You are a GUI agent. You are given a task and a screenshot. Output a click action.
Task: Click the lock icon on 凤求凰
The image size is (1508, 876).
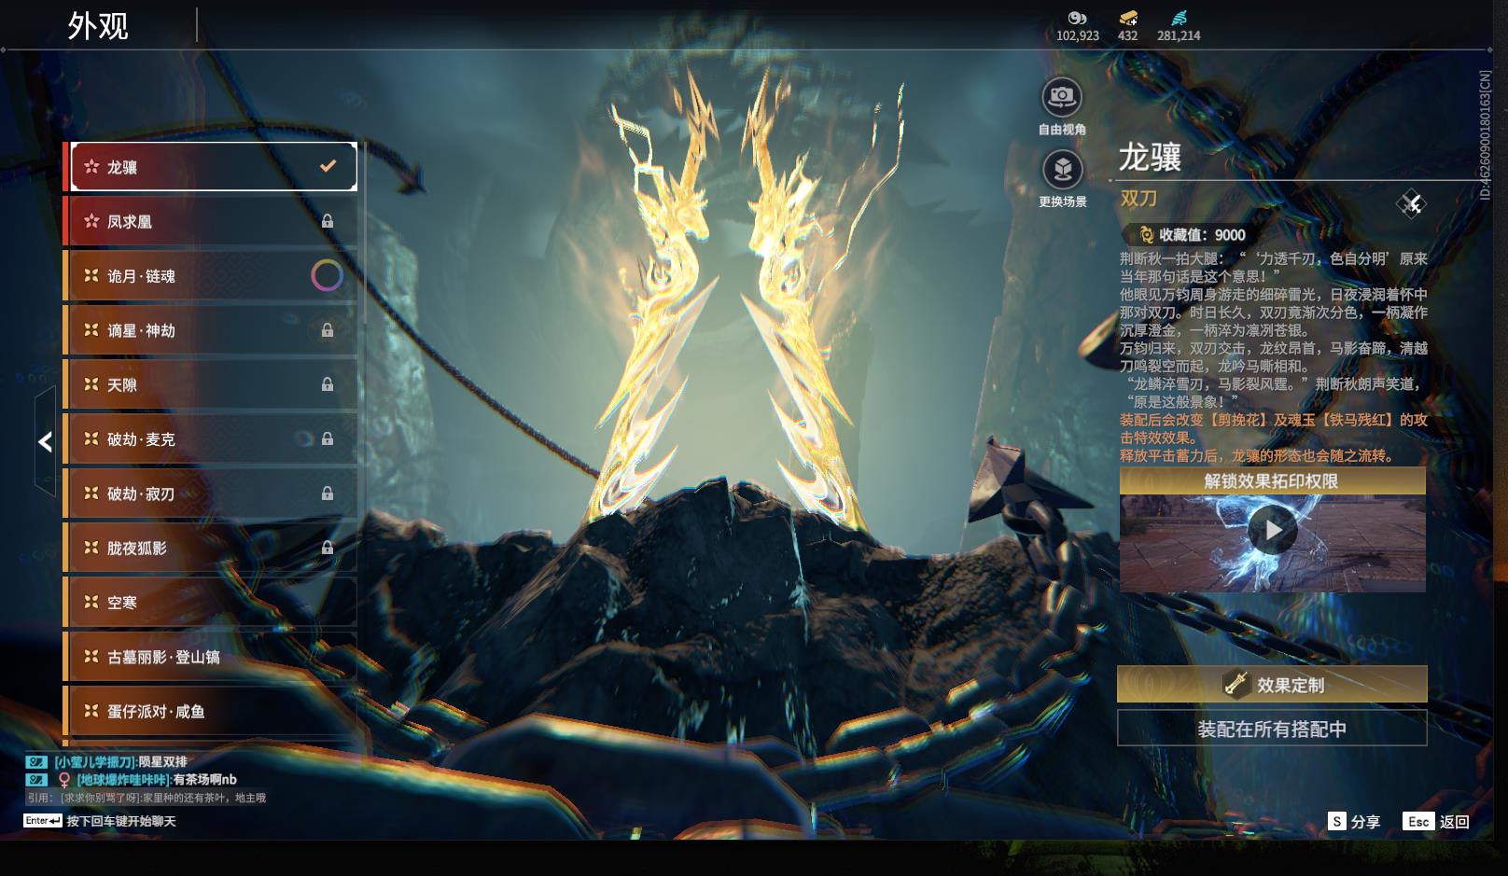pyautogui.click(x=327, y=221)
